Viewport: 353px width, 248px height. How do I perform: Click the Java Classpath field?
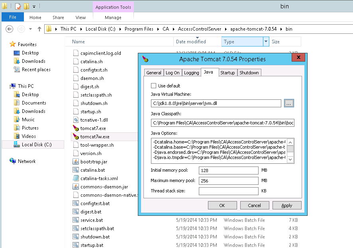223,123
